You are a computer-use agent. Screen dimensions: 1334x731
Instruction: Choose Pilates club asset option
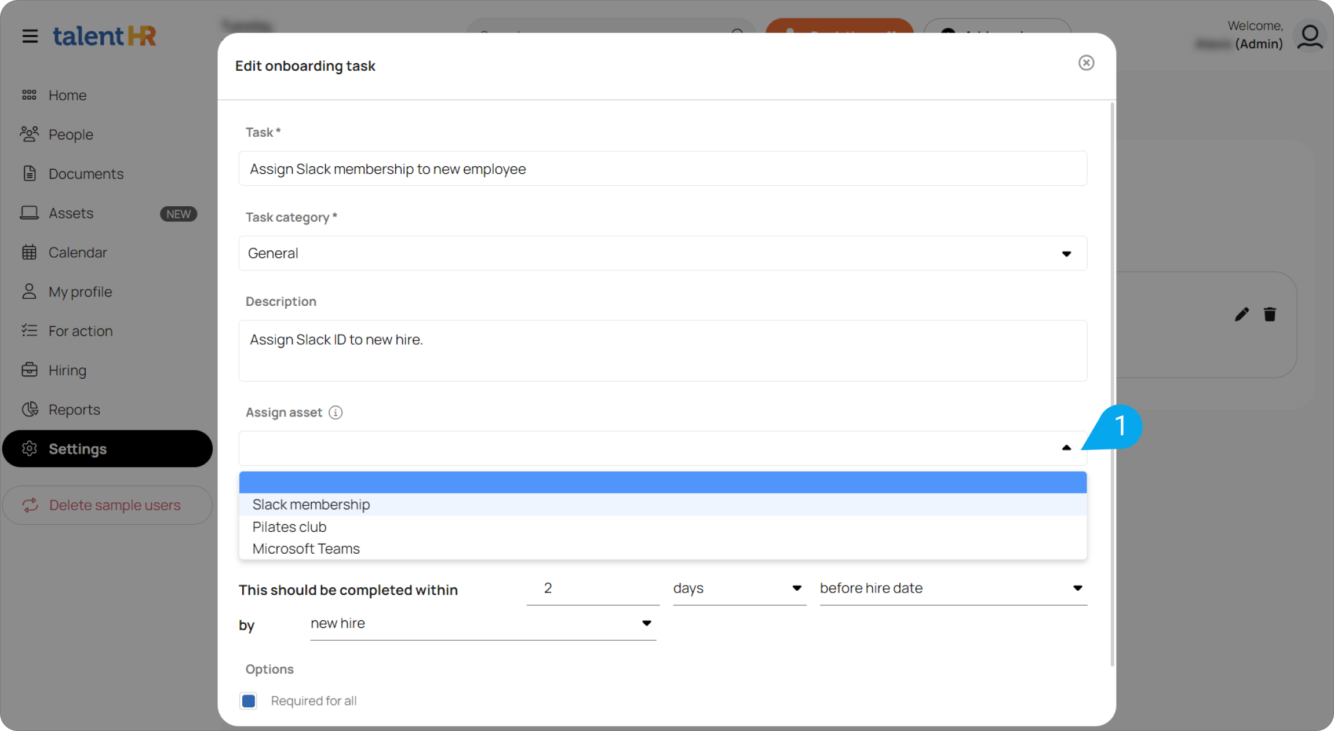[663, 527]
